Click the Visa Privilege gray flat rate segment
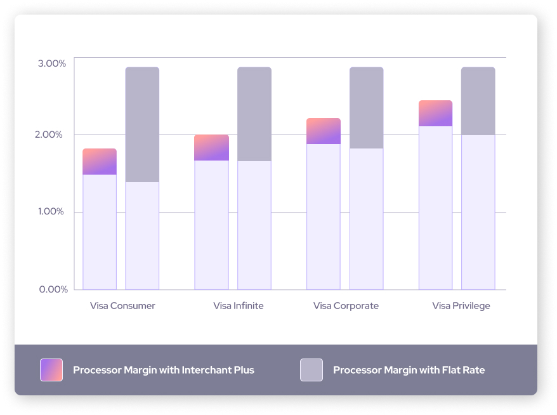The image size is (557, 415). tap(478, 101)
